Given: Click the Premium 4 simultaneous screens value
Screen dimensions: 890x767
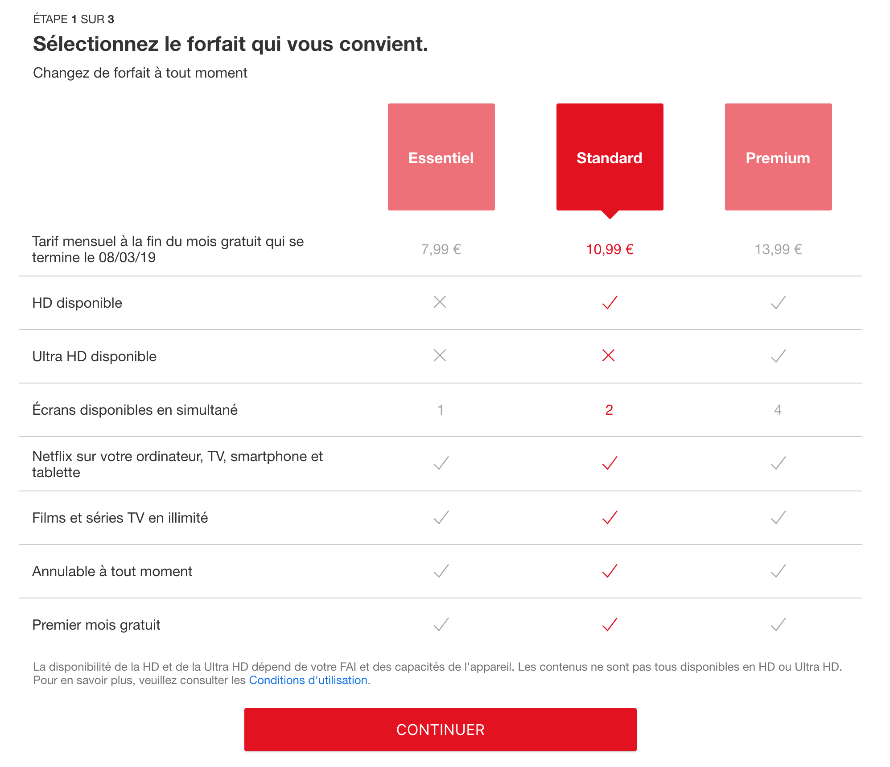Looking at the screenshot, I should tap(778, 410).
